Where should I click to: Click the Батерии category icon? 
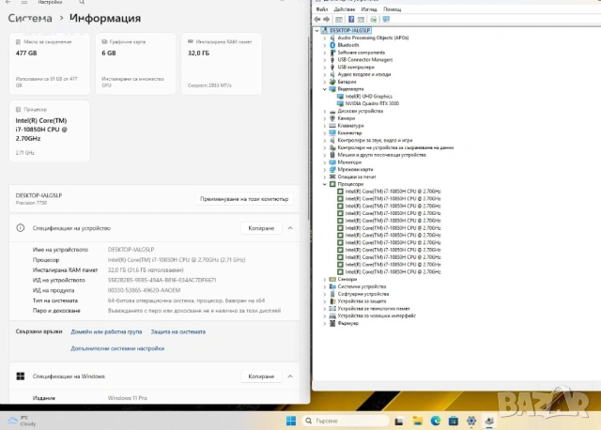point(331,82)
